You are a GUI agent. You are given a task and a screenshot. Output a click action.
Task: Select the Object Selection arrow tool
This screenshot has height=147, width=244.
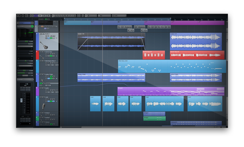(53, 16)
